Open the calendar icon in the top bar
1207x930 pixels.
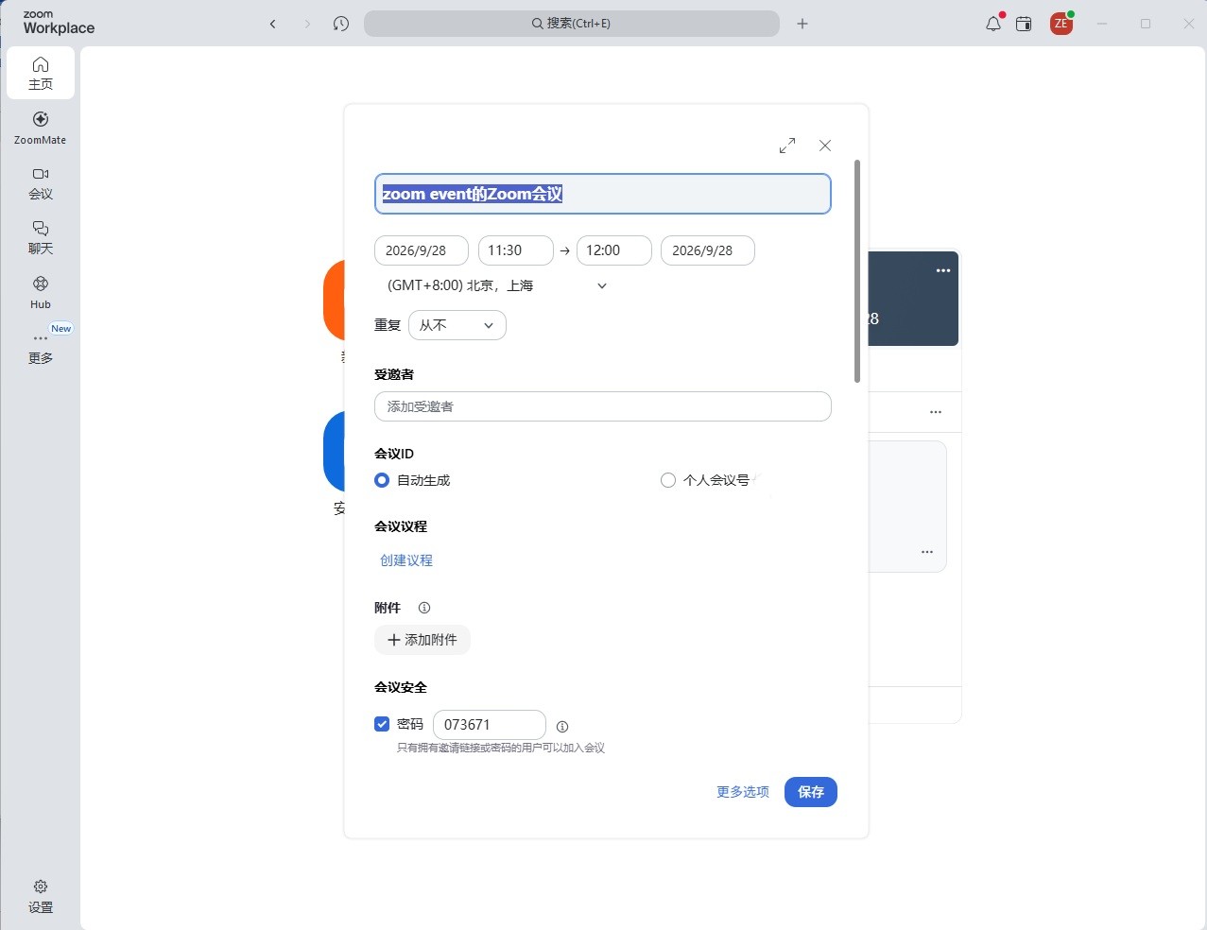[1024, 24]
